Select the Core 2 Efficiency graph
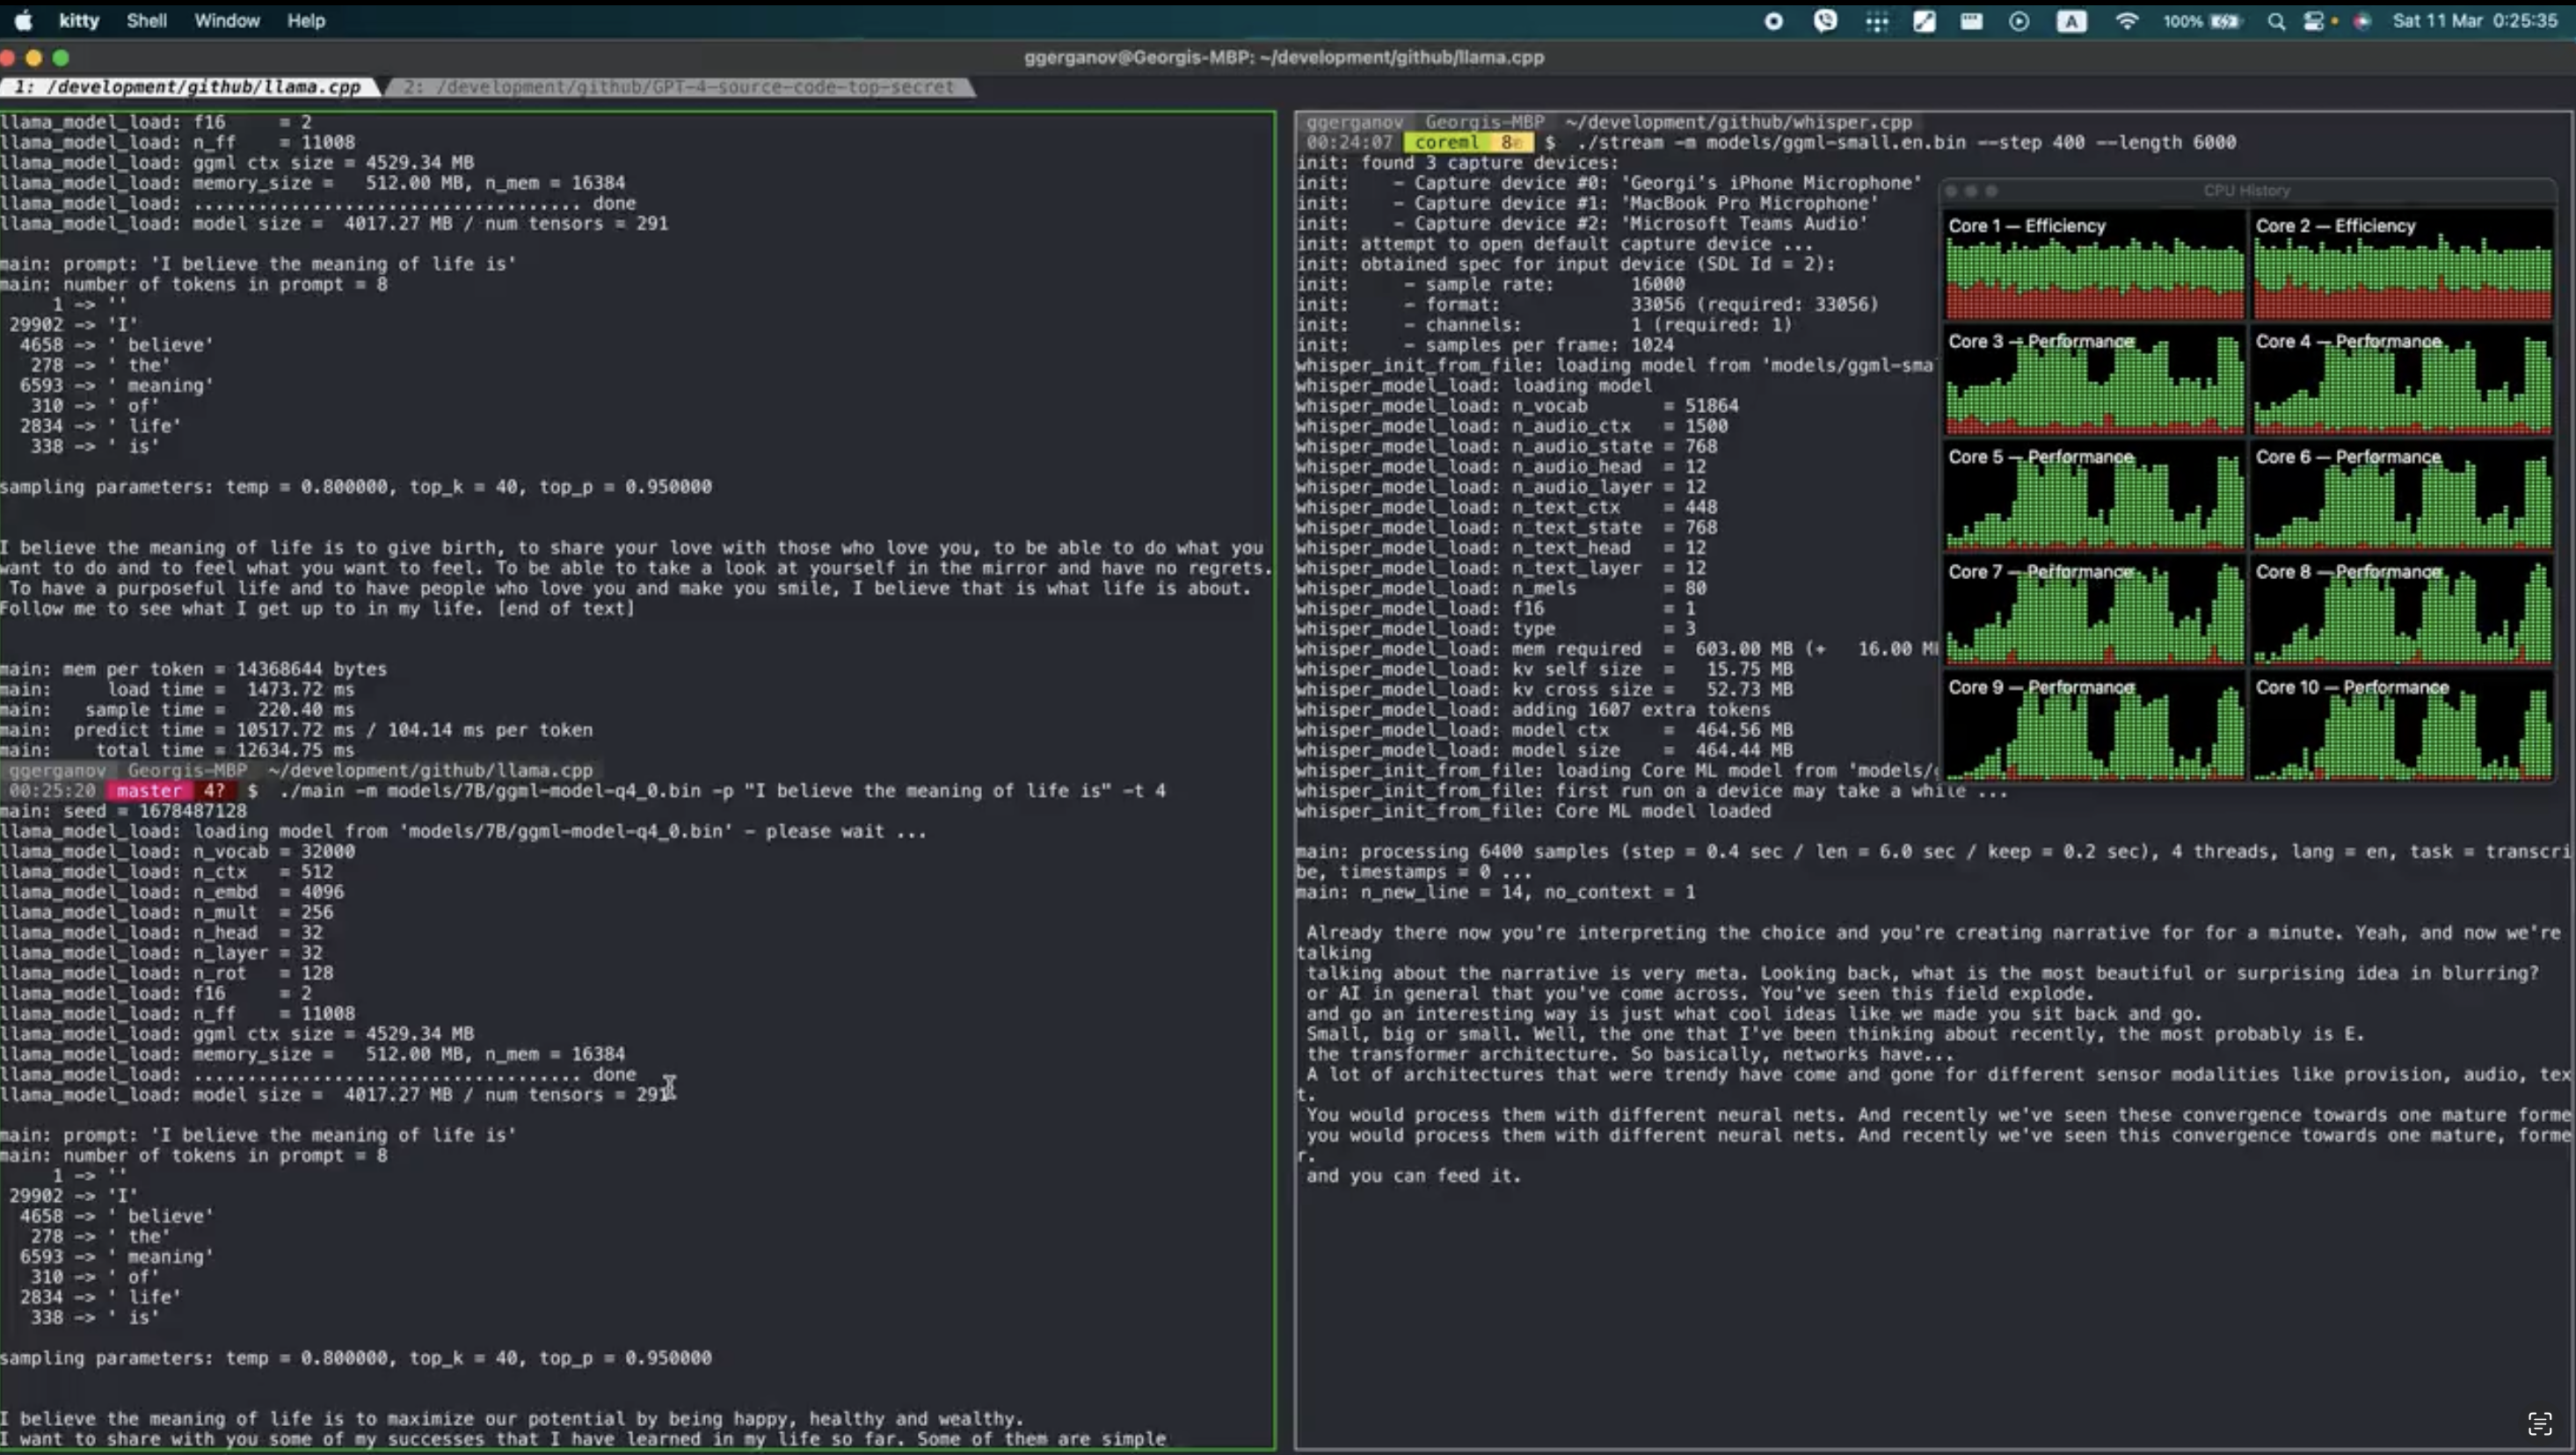The height and width of the screenshot is (1455, 2576). point(2402,264)
